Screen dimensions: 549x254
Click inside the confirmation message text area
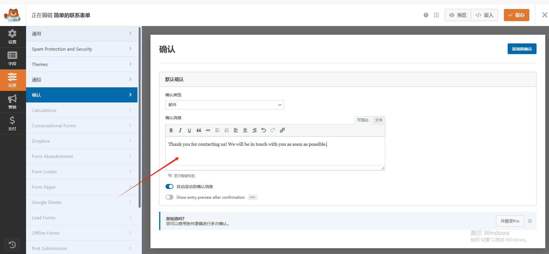coord(275,153)
